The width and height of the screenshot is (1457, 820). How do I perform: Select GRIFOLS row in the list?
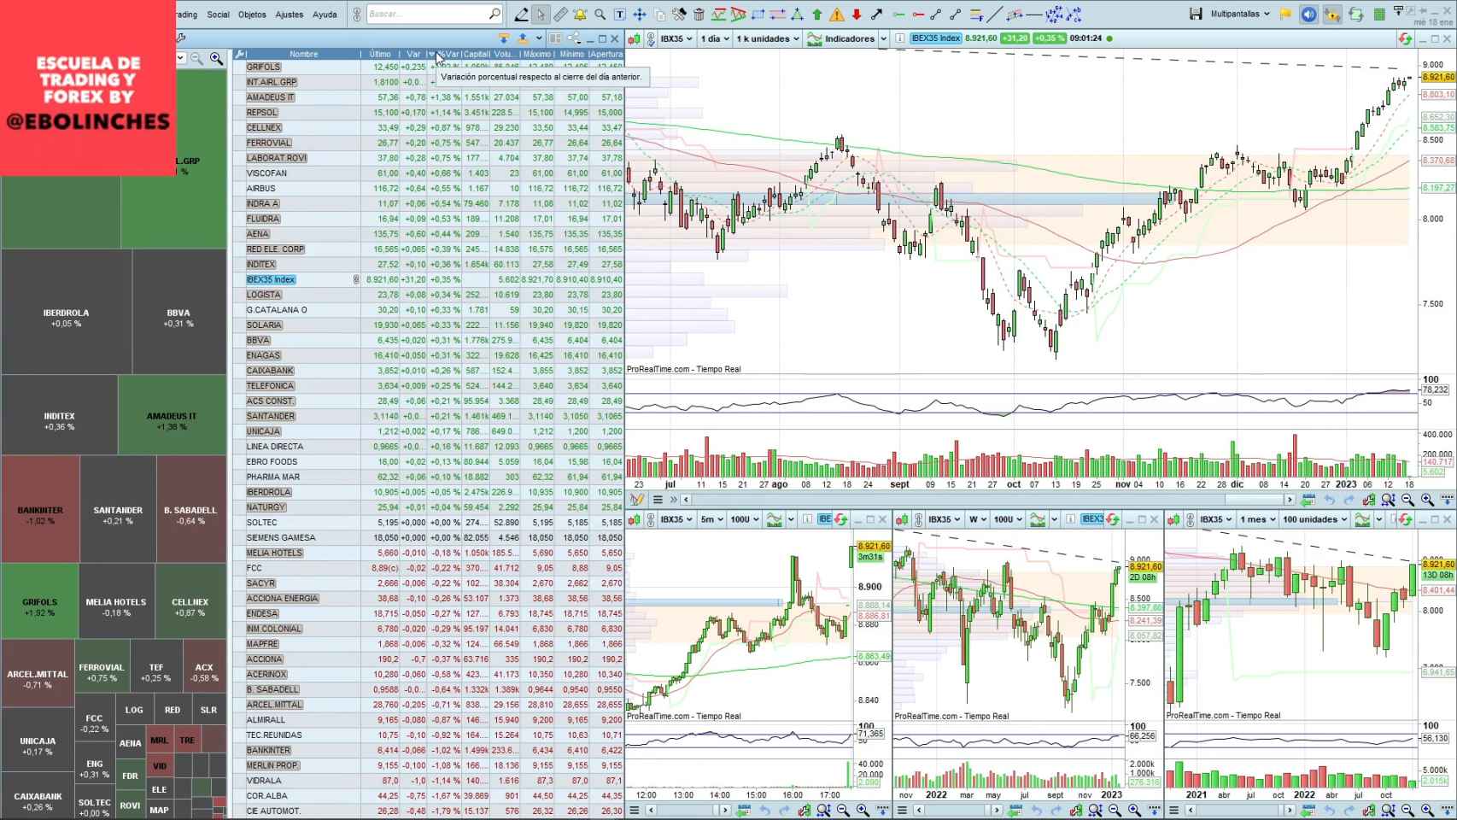point(429,67)
